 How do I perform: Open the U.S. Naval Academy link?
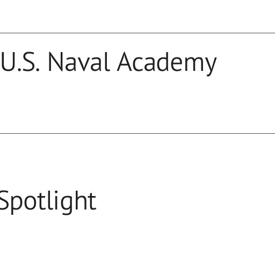pyautogui.click(x=109, y=63)
